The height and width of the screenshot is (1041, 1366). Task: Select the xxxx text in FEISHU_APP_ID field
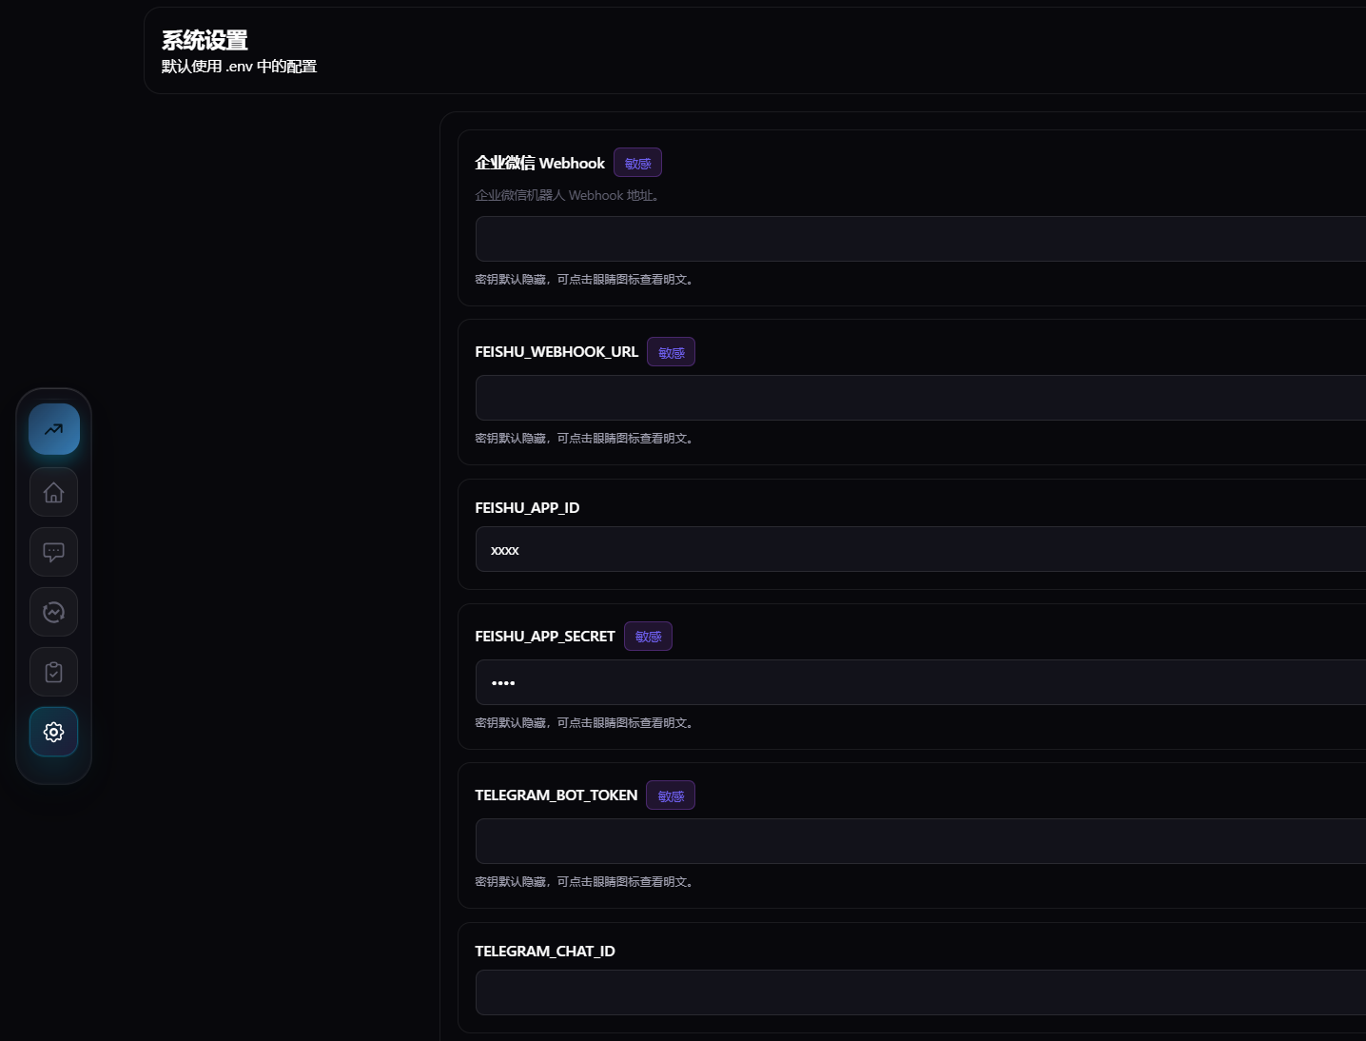click(x=505, y=549)
